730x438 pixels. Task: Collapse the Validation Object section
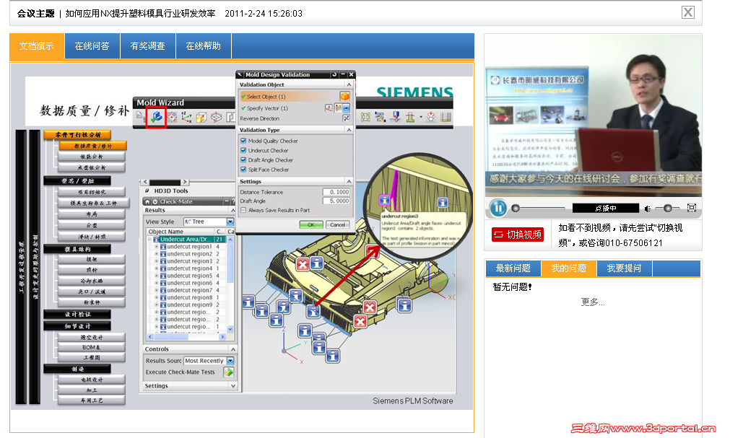click(349, 84)
